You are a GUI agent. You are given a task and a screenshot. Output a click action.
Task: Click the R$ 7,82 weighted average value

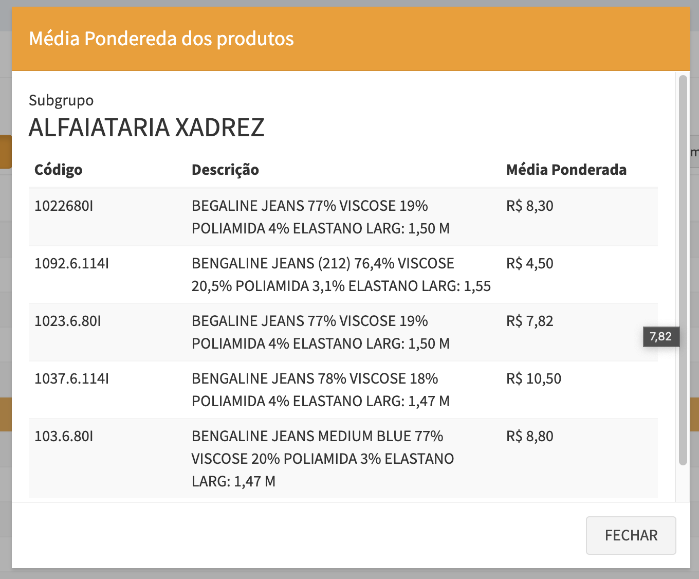pyautogui.click(x=529, y=321)
